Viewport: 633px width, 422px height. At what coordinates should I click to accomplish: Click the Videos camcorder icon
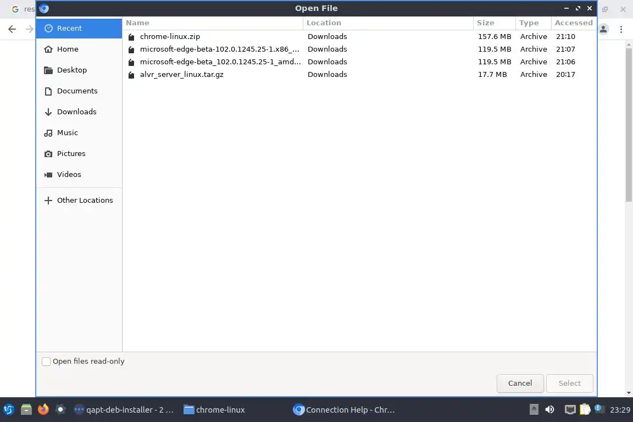[x=48, y=175]
